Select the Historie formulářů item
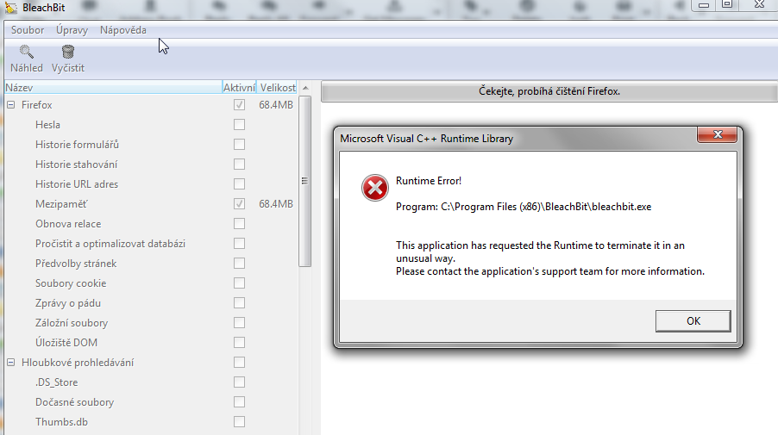Image resolution: width=778 pixels, height=435 pixels. [77, 145]
